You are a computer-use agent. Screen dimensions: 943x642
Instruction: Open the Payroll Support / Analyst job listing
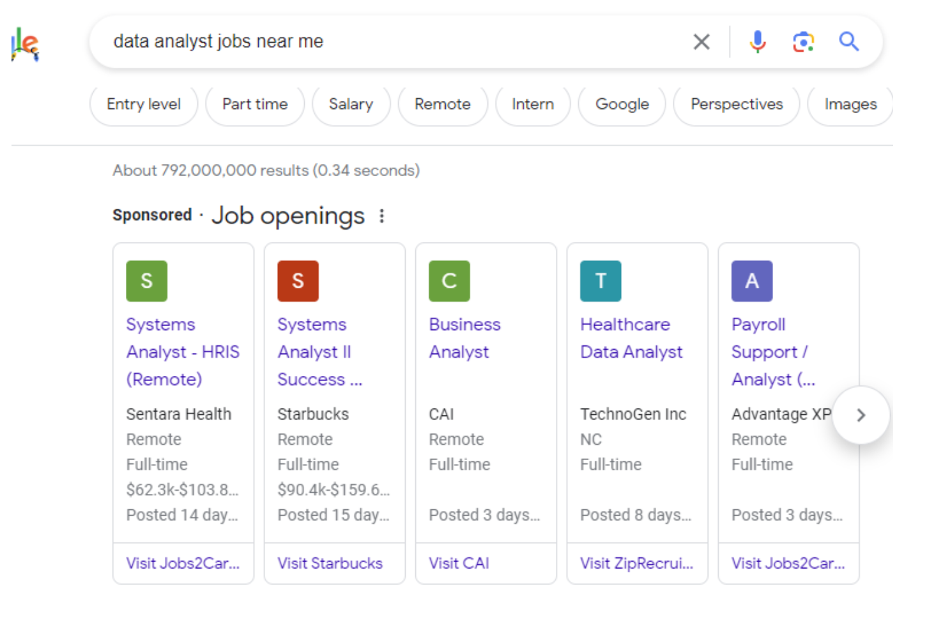(x=773, y=352)
